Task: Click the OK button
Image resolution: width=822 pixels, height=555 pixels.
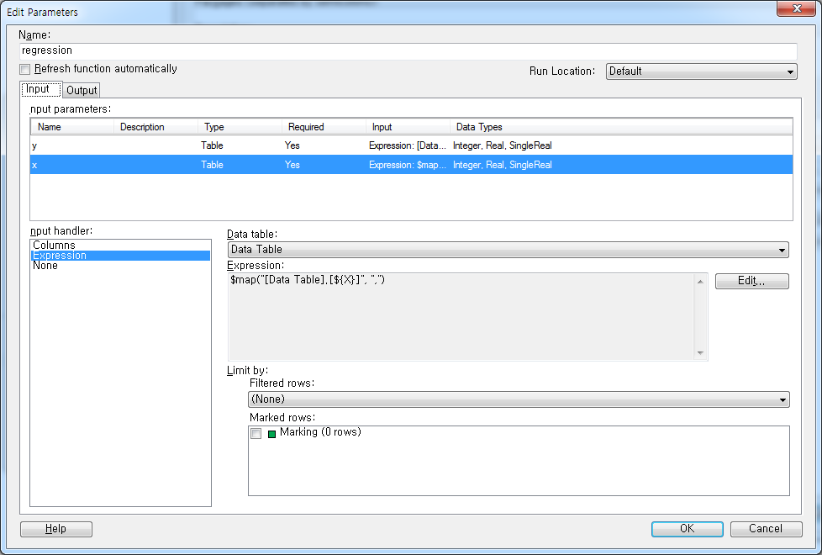Action: point(686,529)
